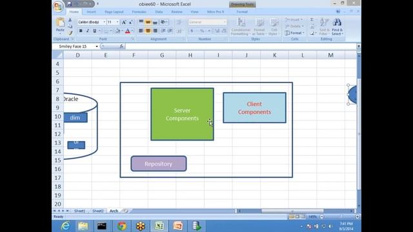Select the Arch sheet tab
Image resolution: width=413 pixels, height=232 pixels.
(114, 211)
